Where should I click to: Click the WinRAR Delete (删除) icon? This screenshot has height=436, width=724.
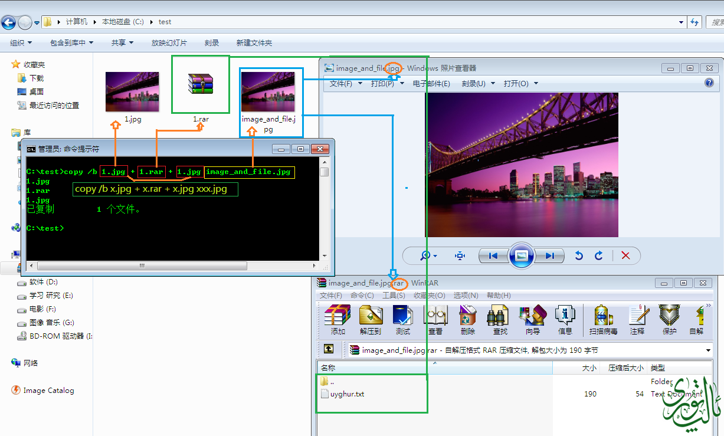click(x=467, y=319)
